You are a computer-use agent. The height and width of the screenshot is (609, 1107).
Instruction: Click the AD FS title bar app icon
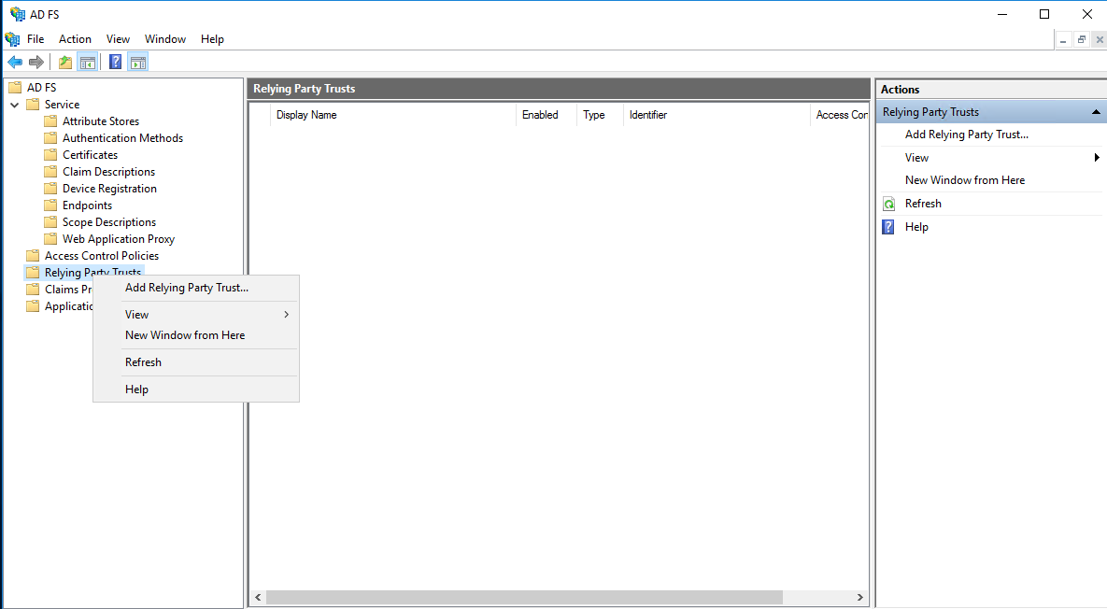(18, 14)
